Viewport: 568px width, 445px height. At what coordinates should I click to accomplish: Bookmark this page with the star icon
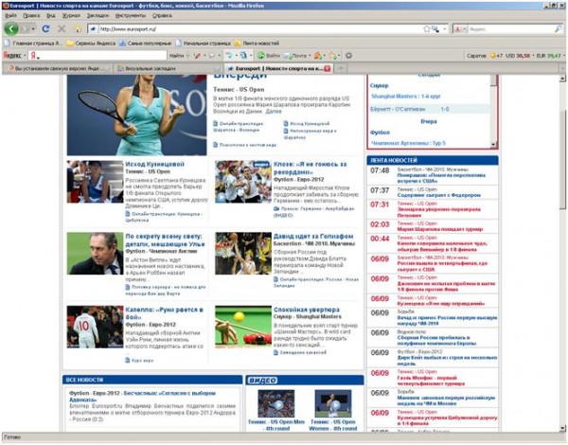427,29
